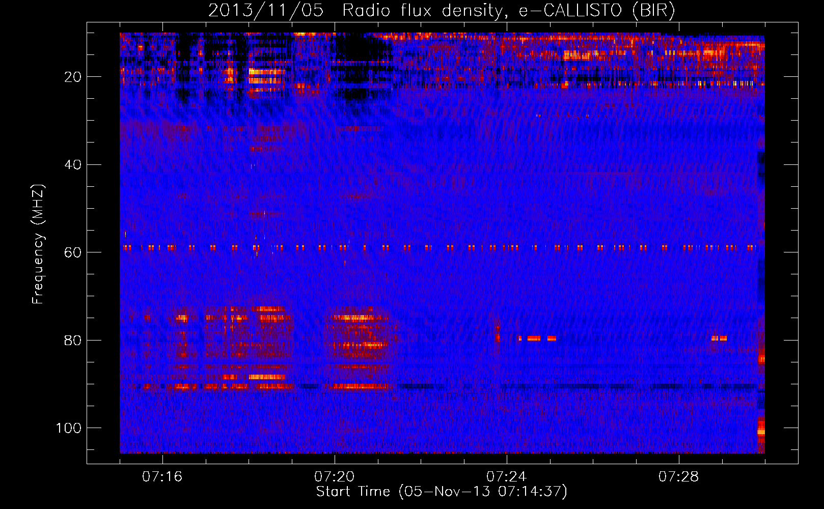Click the 'Start Time (05-Nov-13 07:14:37)' label
The width and height of the screenshot is (824, 509).
pos(442,492)
